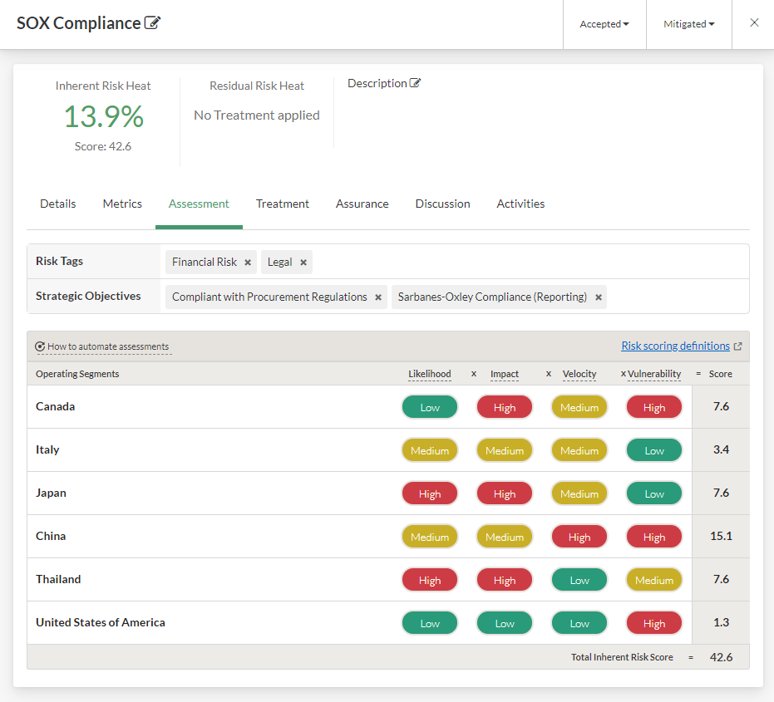View the Activities tab
The width and height of the screenshot is (774, 702).
click(520, 204)
